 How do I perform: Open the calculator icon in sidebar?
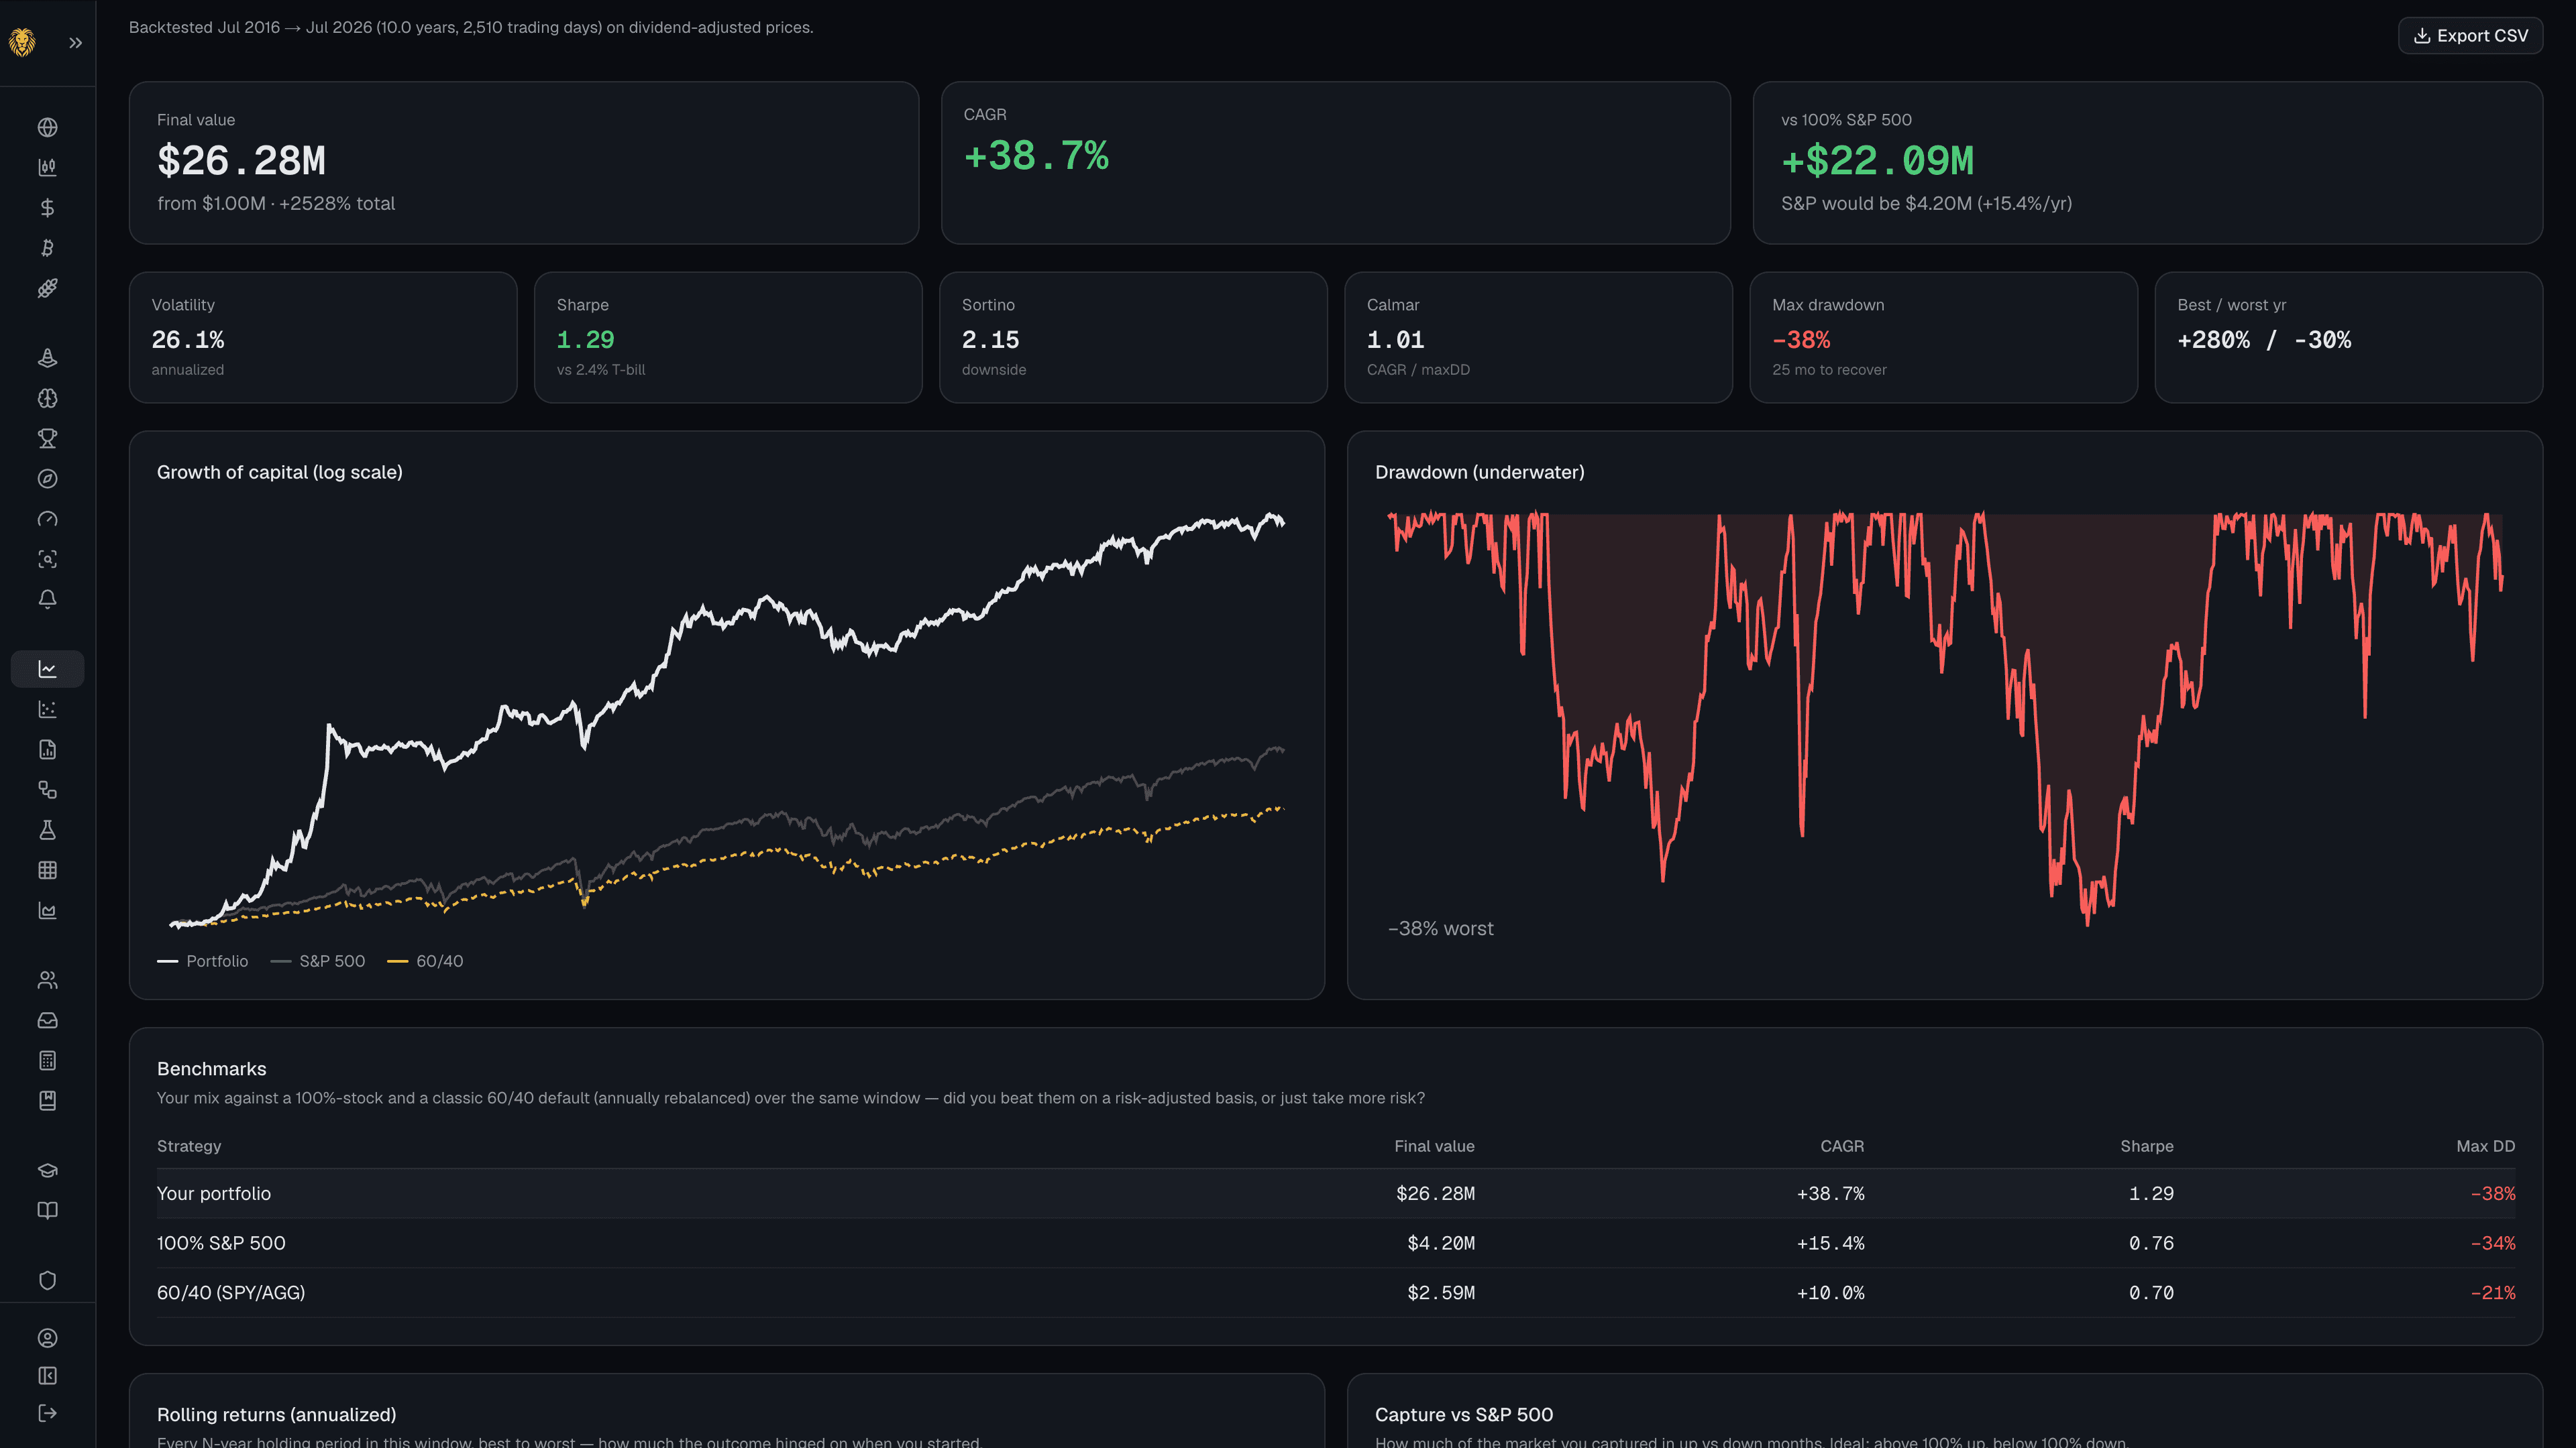[x=47, y=1061]
